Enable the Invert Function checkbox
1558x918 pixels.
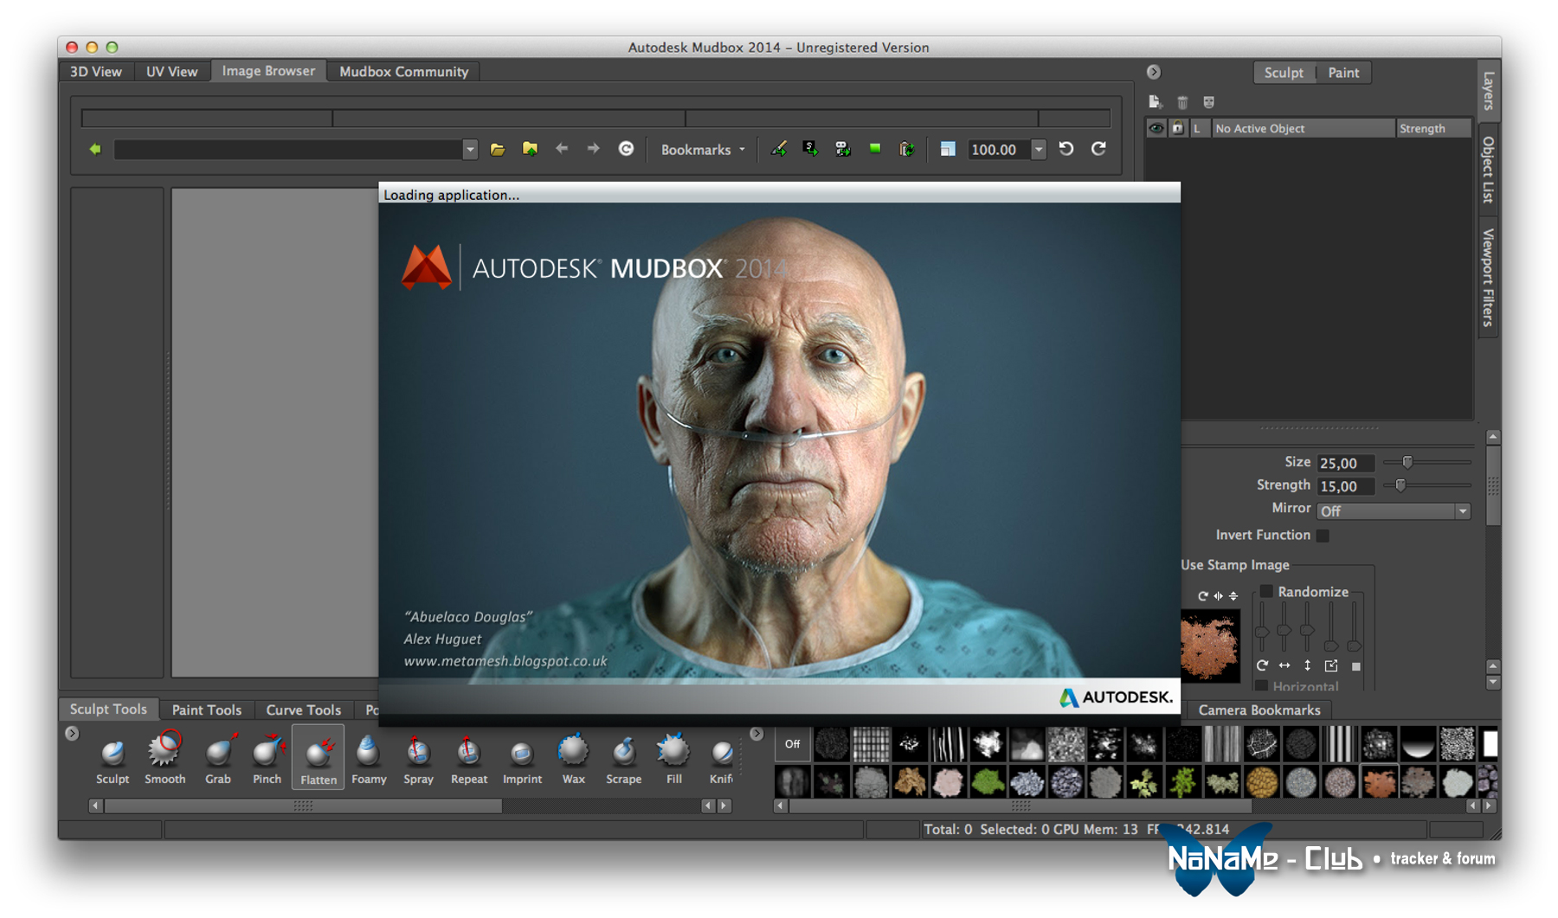pyautogui.click(x=1323, y=536)
